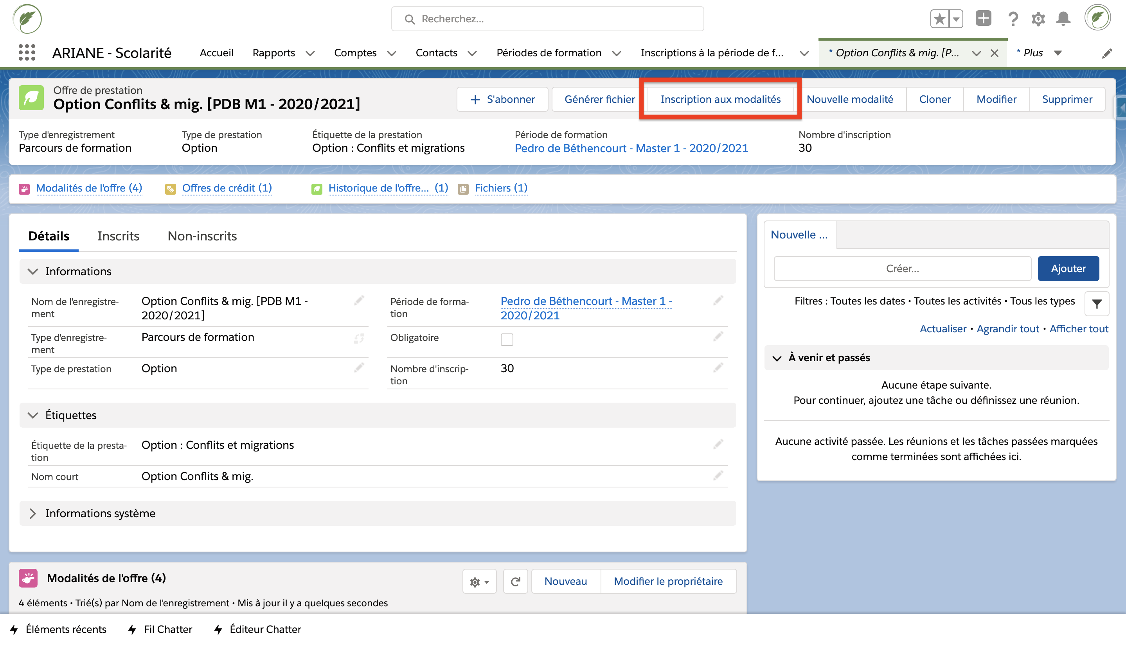Click the help question mark icon
Screen dimensions: 1126x645
tap(1013, 19)
